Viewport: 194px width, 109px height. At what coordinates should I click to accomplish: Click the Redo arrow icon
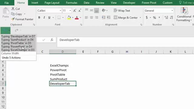click(x=16, y=30)
